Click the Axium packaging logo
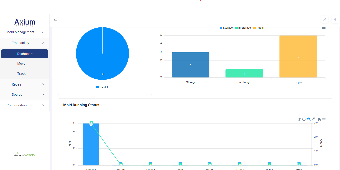Viewport: 340px width, 170px height. point(25,22)
